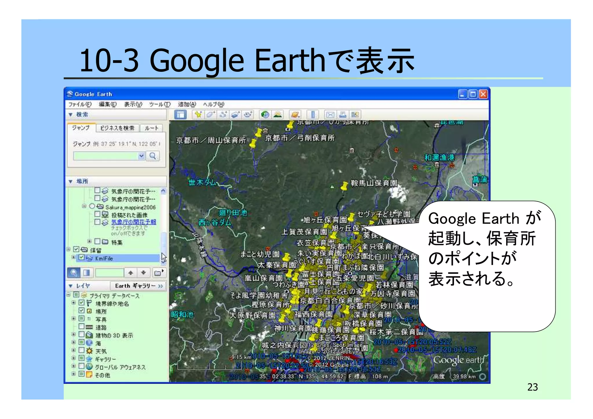Switch to the ビジネスを検索 tab

coord(117,128)
